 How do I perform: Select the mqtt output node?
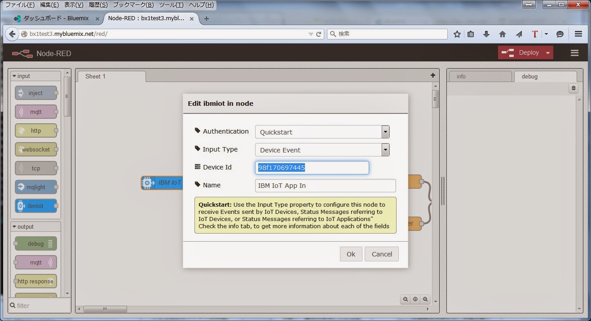click(x=36, y=263)
